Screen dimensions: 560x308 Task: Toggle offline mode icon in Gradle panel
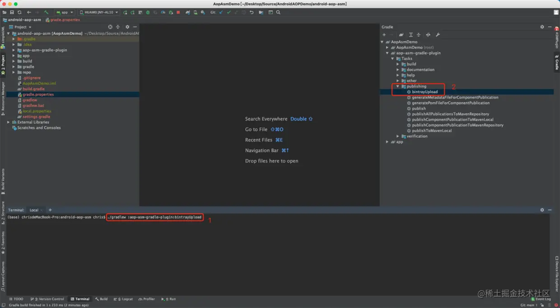(x=428, y=35)
